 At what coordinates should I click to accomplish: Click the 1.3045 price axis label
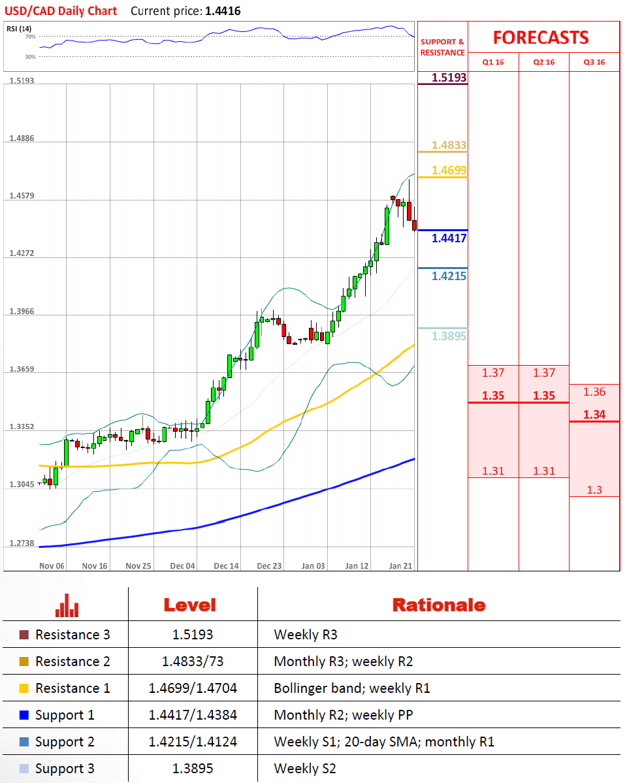[22, 485]
